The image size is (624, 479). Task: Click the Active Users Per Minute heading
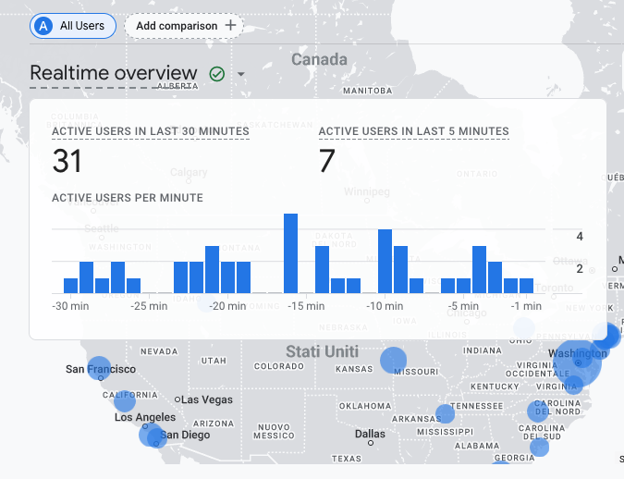coord(128,198)
